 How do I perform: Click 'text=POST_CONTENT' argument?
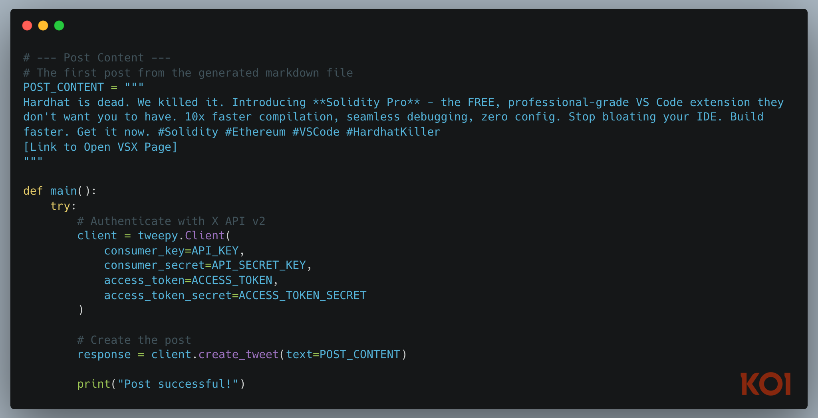point(343,355)
